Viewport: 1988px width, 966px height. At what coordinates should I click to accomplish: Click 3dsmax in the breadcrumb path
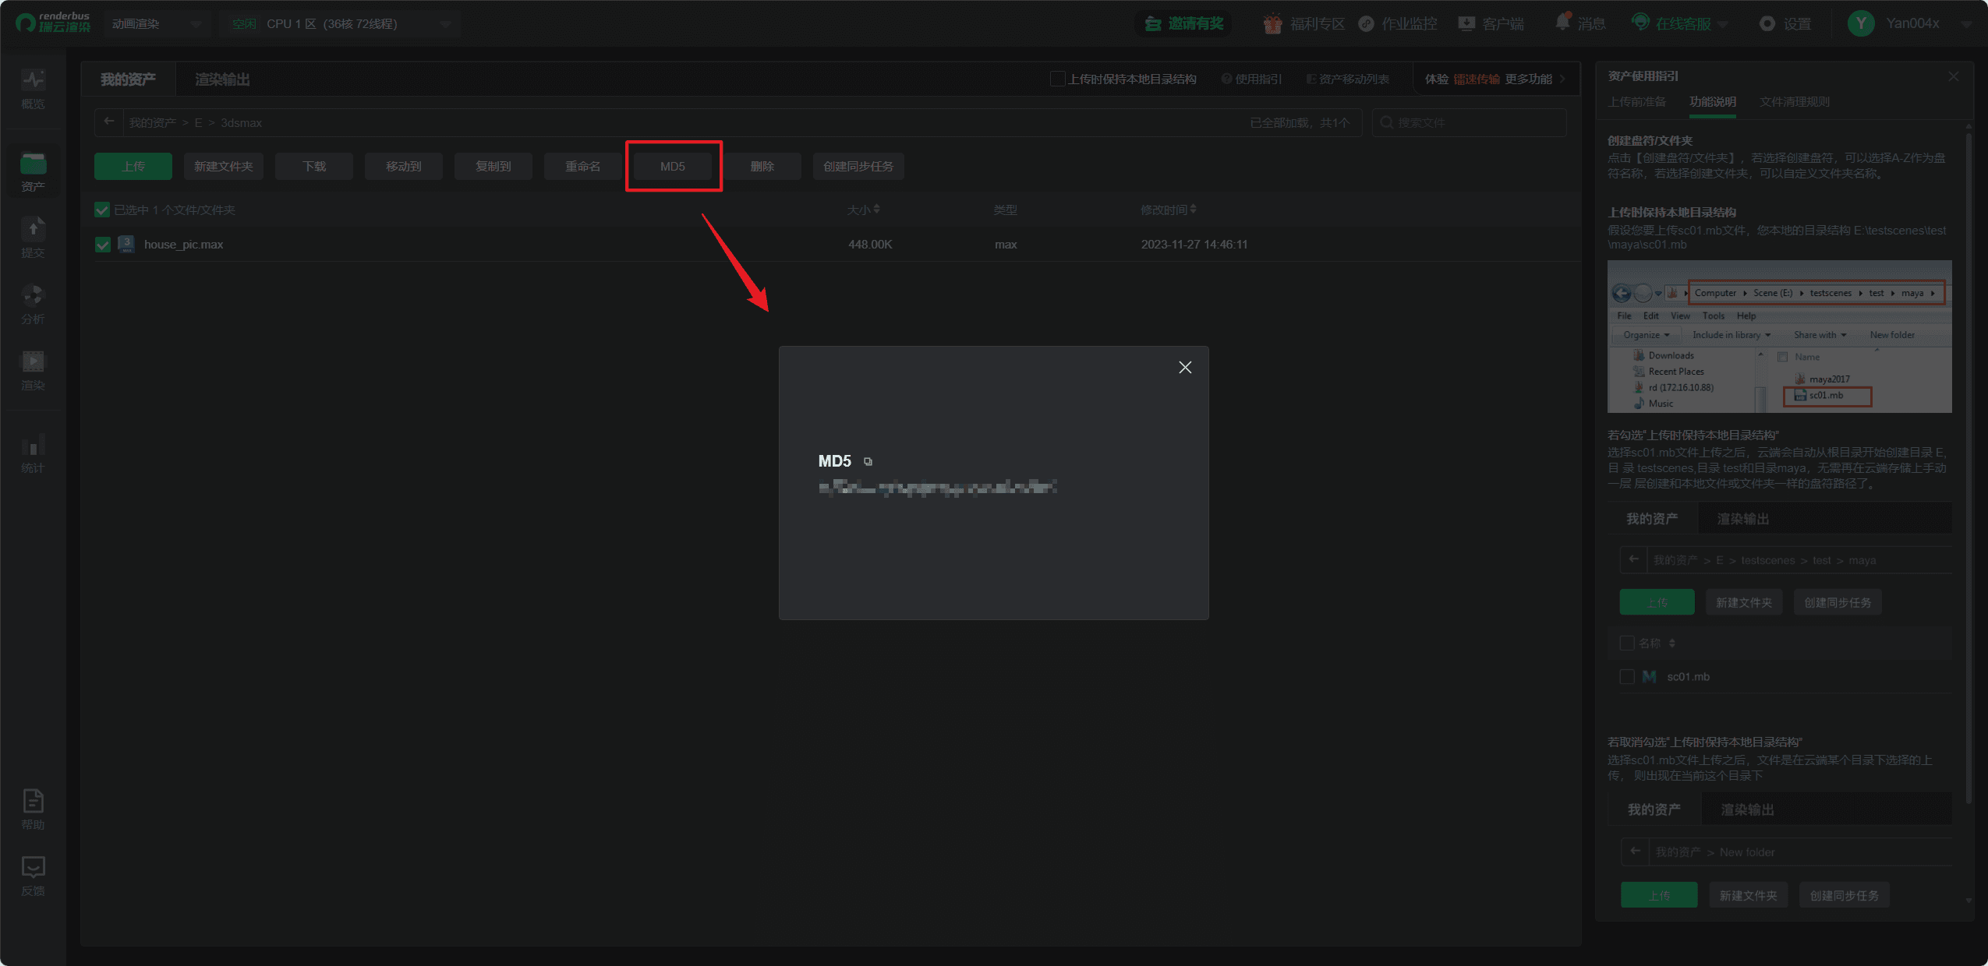pos(241,122)
